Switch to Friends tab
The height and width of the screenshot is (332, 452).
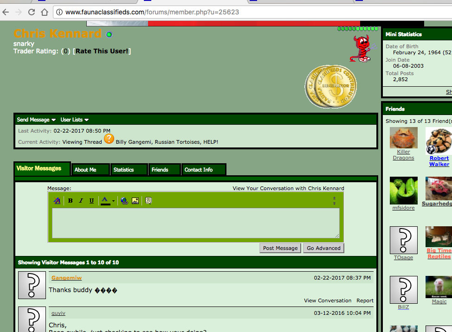click(164, 170)
